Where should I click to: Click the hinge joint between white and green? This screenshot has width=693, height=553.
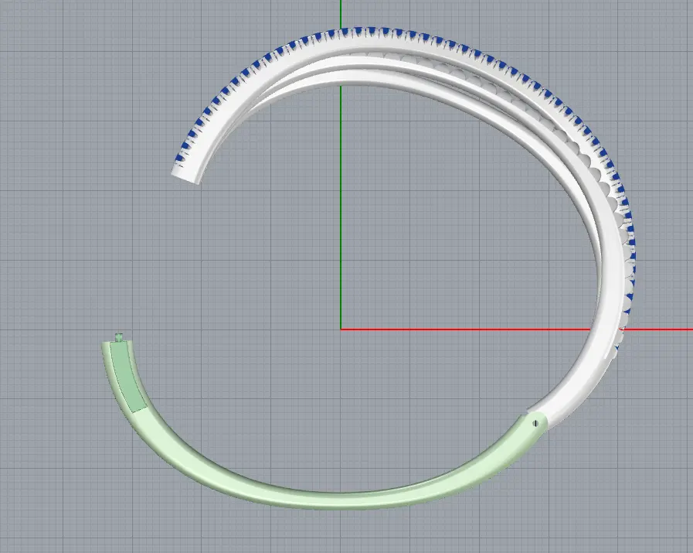tap(535, 418)
